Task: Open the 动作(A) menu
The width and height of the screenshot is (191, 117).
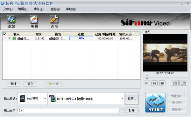Action: point(39,9)
